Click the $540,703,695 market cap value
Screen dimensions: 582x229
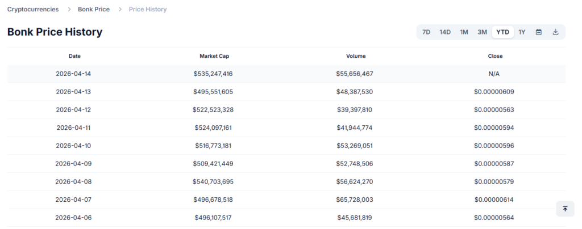(213, 182)
